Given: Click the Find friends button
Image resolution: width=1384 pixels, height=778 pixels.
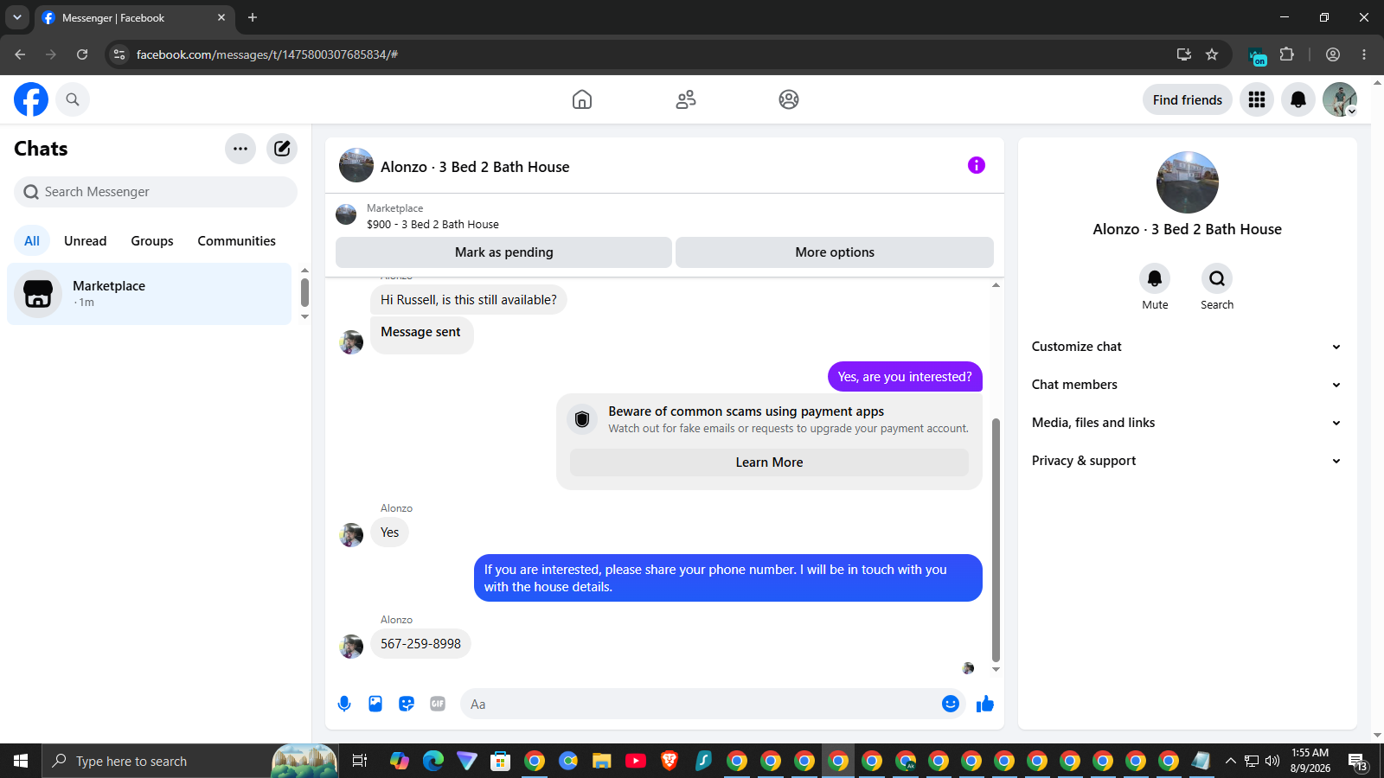Looking at the screenshot, I should pyautogui.click(x=1188, y=100).
